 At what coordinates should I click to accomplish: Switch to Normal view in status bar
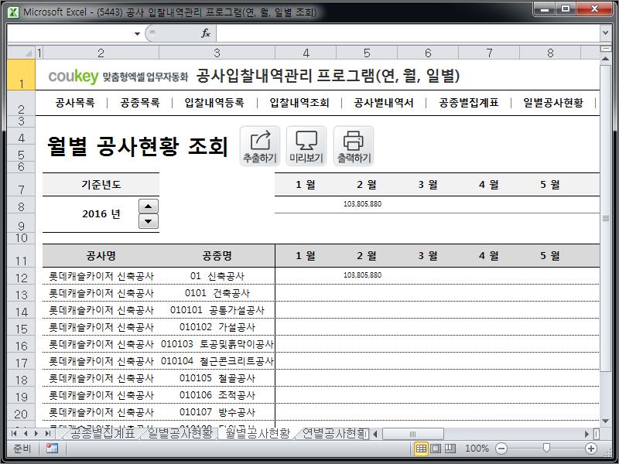pos(421,449)
